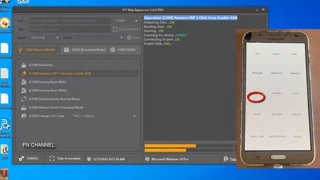320x180 pixels.
Task: Toggle the Auto Reboot checkbox
Action: click(115, 29)
